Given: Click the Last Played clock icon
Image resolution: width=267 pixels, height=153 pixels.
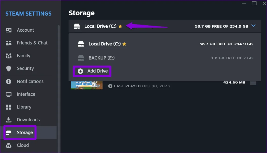Looking at the screenshot, I should 110,86.
